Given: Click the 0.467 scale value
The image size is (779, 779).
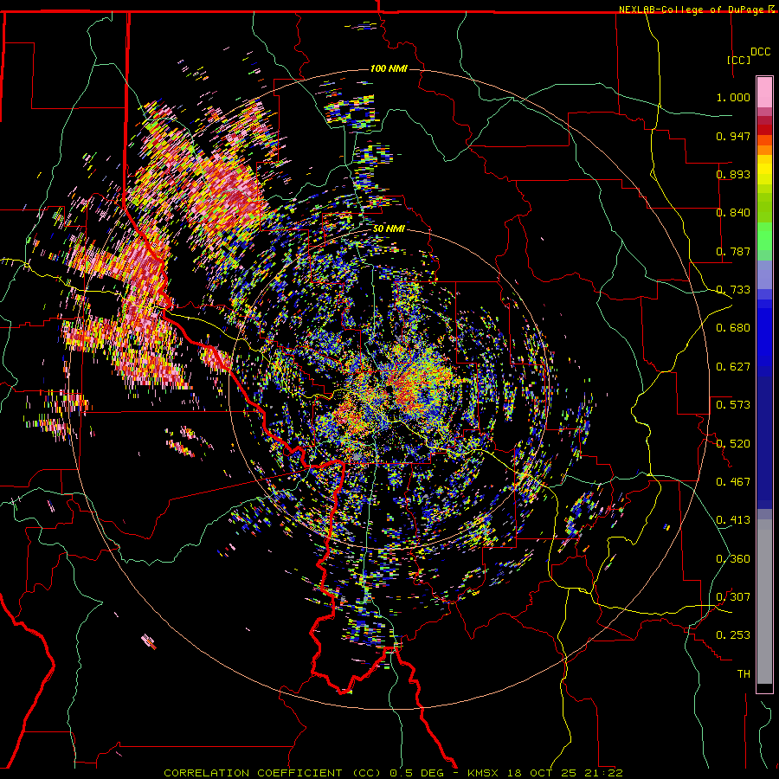Looking at the screenshot, I should pyautogui.click(x=733, y=482).
